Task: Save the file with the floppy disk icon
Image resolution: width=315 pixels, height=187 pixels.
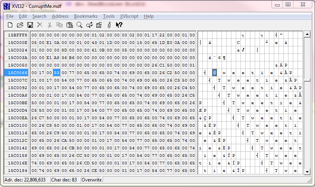Action: (30, 25)
